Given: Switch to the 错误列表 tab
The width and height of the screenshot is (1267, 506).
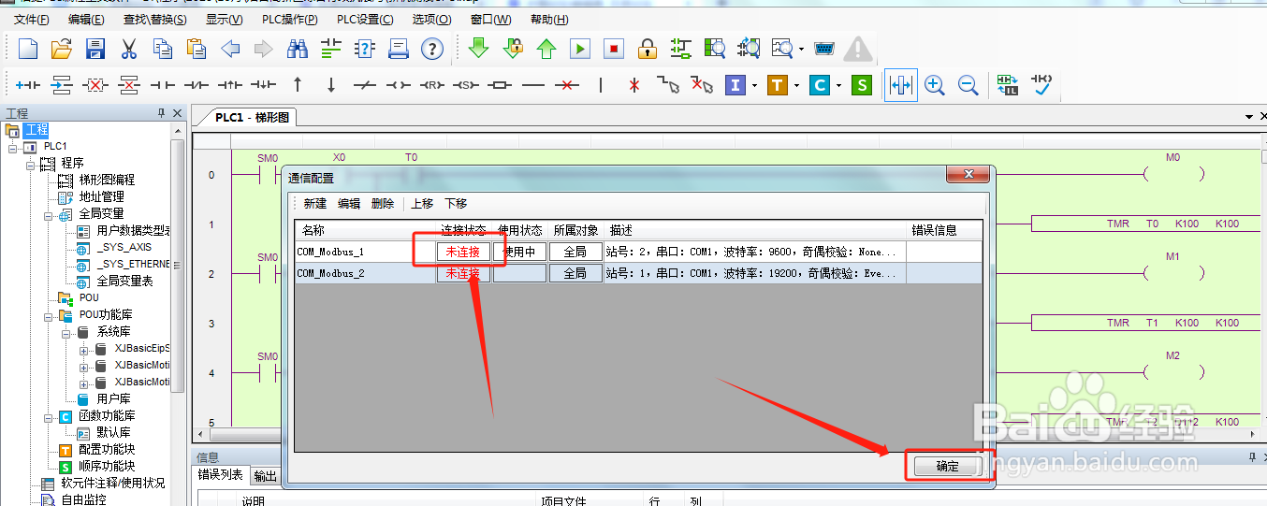Looking at the screenshot, I should (220, 475).
